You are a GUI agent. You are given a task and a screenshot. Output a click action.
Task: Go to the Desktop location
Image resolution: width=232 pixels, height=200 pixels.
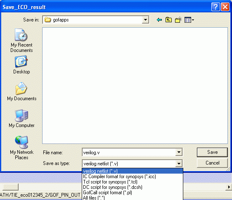[21, 65]
